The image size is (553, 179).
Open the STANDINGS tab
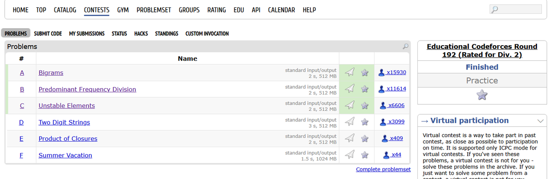tap(166, 34)
